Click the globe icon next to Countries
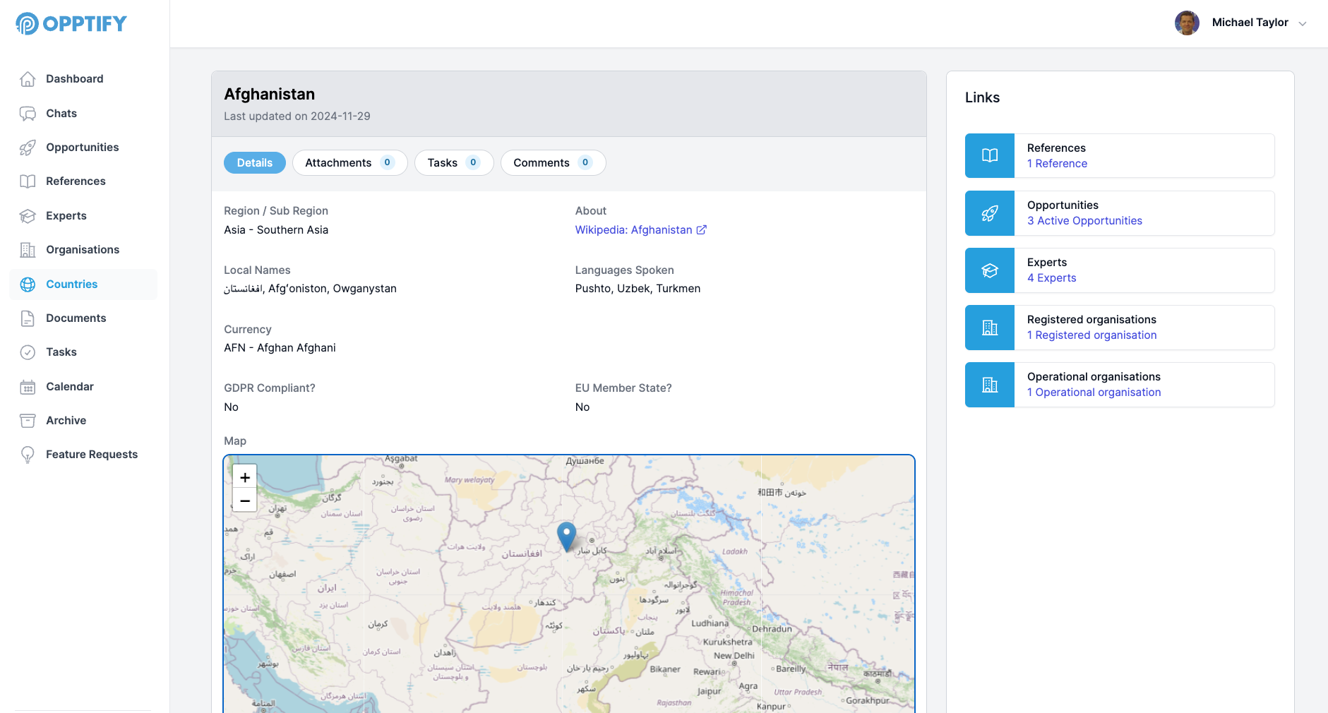Viewport: 1328px width, 713px height. tap(28, 284)
